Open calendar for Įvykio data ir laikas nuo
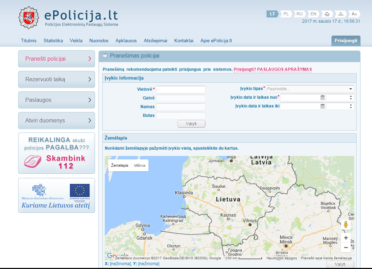The image size is (372, 269). 322,97
